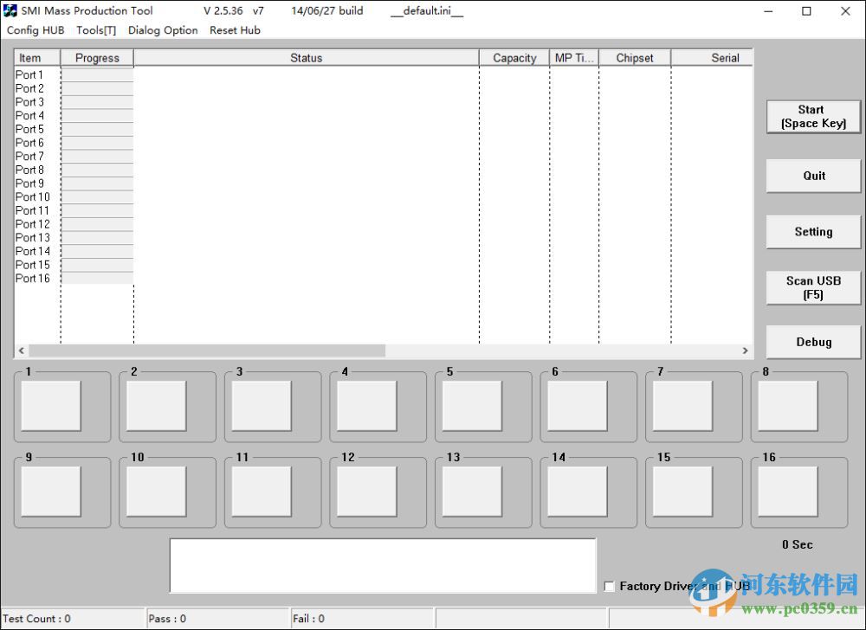This screenshot has height=630, width=866.
Task: Enable the Factory Driver and HUB checkbox
Action: (x=609, y=587)
